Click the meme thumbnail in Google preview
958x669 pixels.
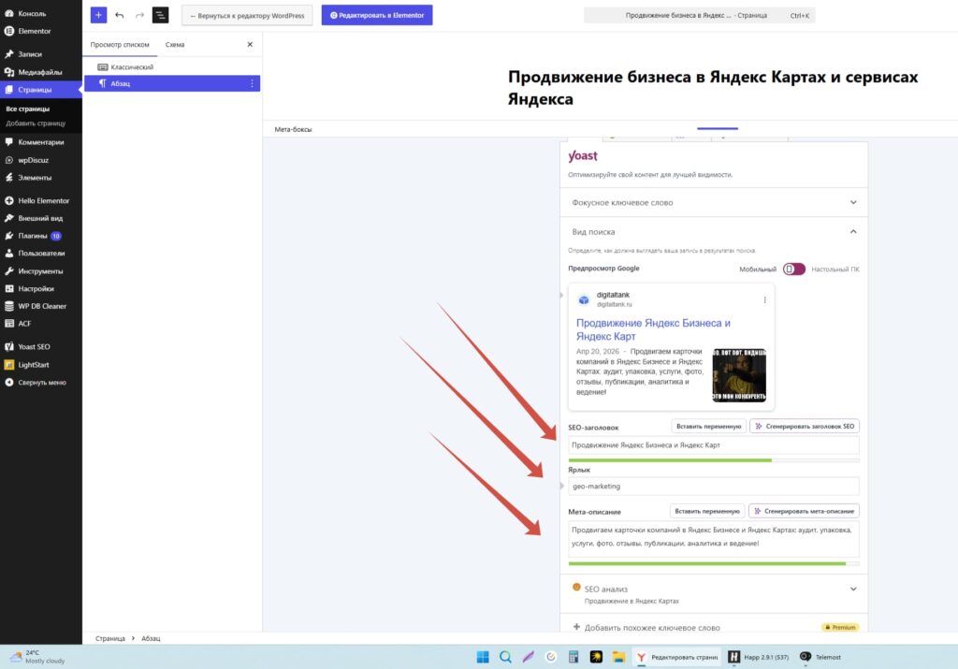coord(739,375)
